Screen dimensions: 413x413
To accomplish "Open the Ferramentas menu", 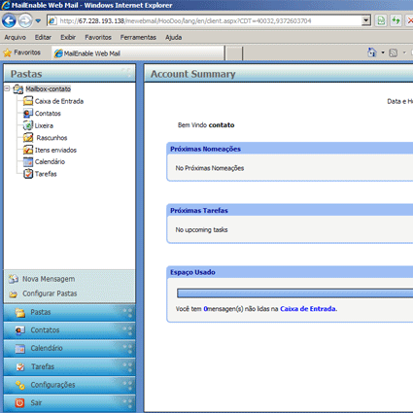I will pos(138,37).
